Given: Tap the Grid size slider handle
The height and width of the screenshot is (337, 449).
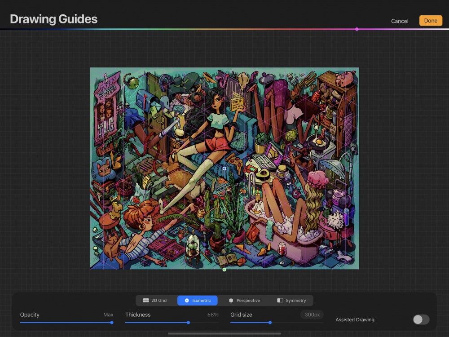Looking at the screenshot, I should click(270, 322).
